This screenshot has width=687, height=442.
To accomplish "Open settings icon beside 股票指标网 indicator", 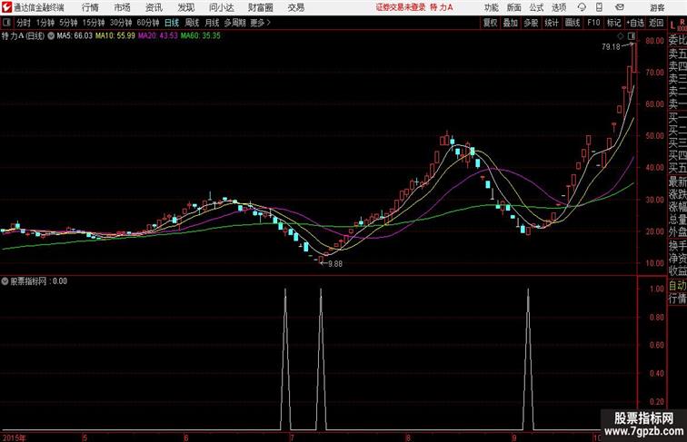I will point(5,281).
